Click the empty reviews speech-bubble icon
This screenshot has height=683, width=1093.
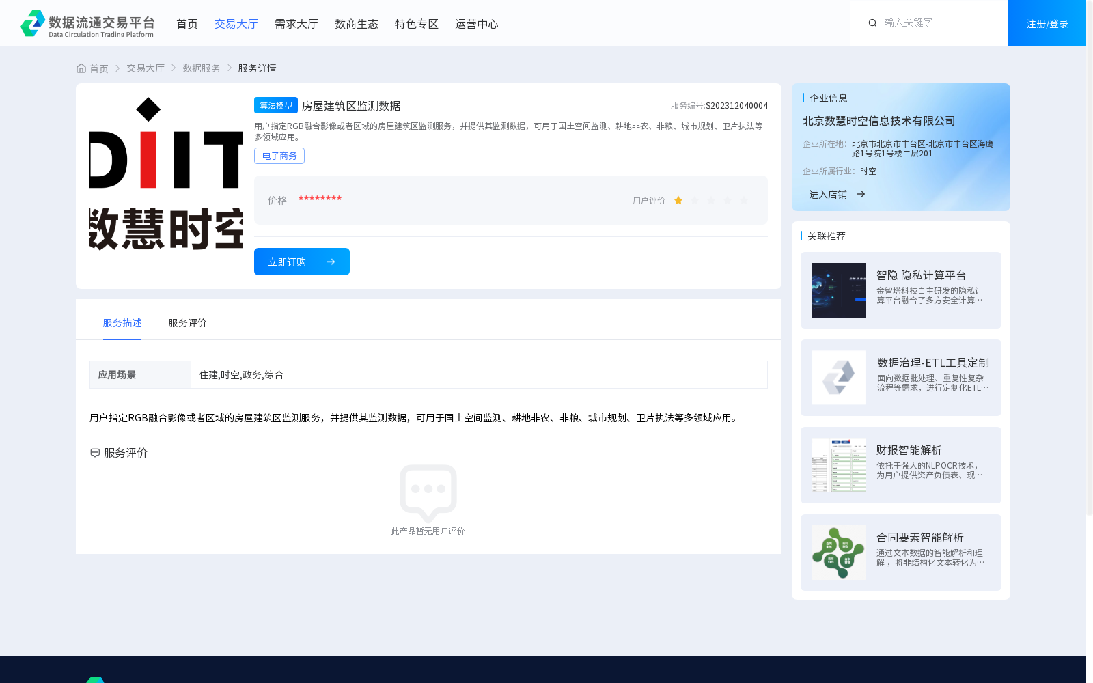[x=428, y=493]
